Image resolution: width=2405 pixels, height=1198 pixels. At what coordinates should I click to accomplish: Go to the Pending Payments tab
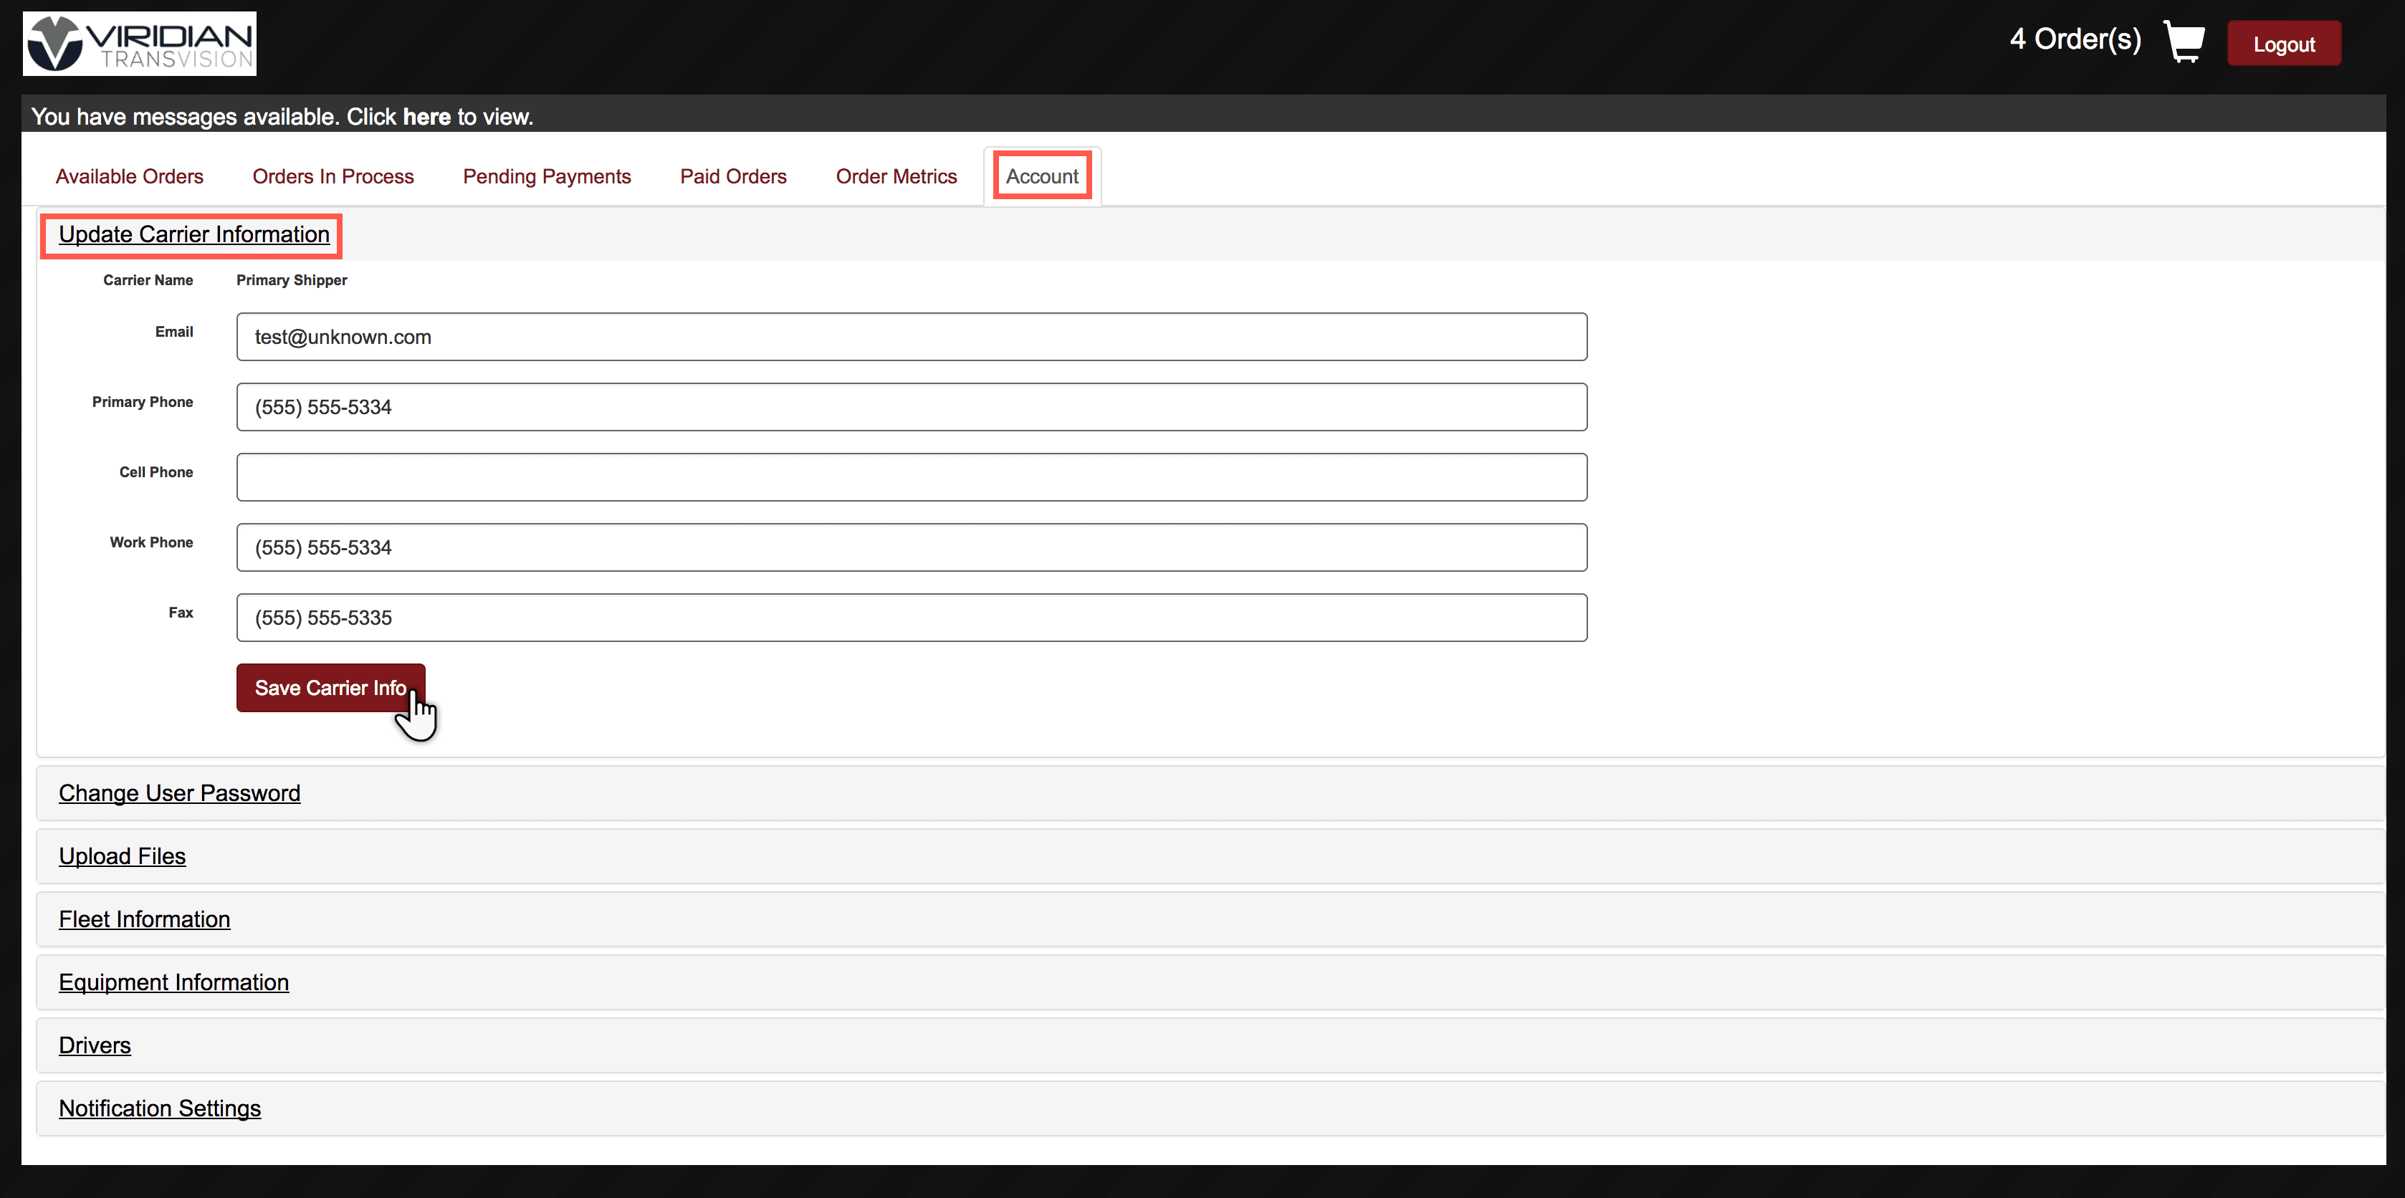coord(546,176)
